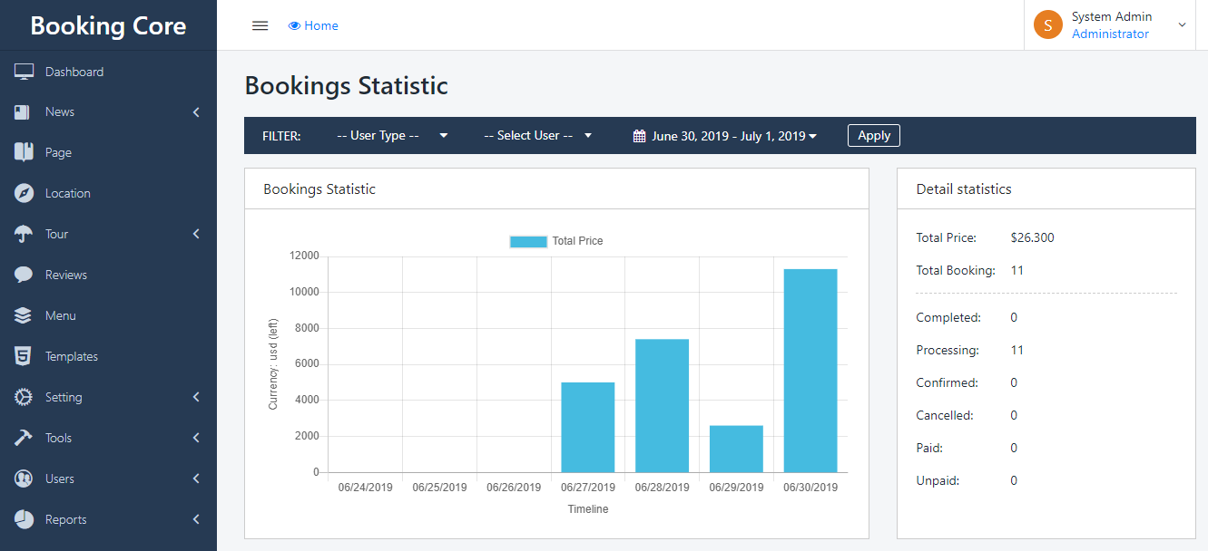Image resolution: width=1208 pixels, height=551 pixels.
Task: Click the Menu layers icon
Action: coord(24,315)
